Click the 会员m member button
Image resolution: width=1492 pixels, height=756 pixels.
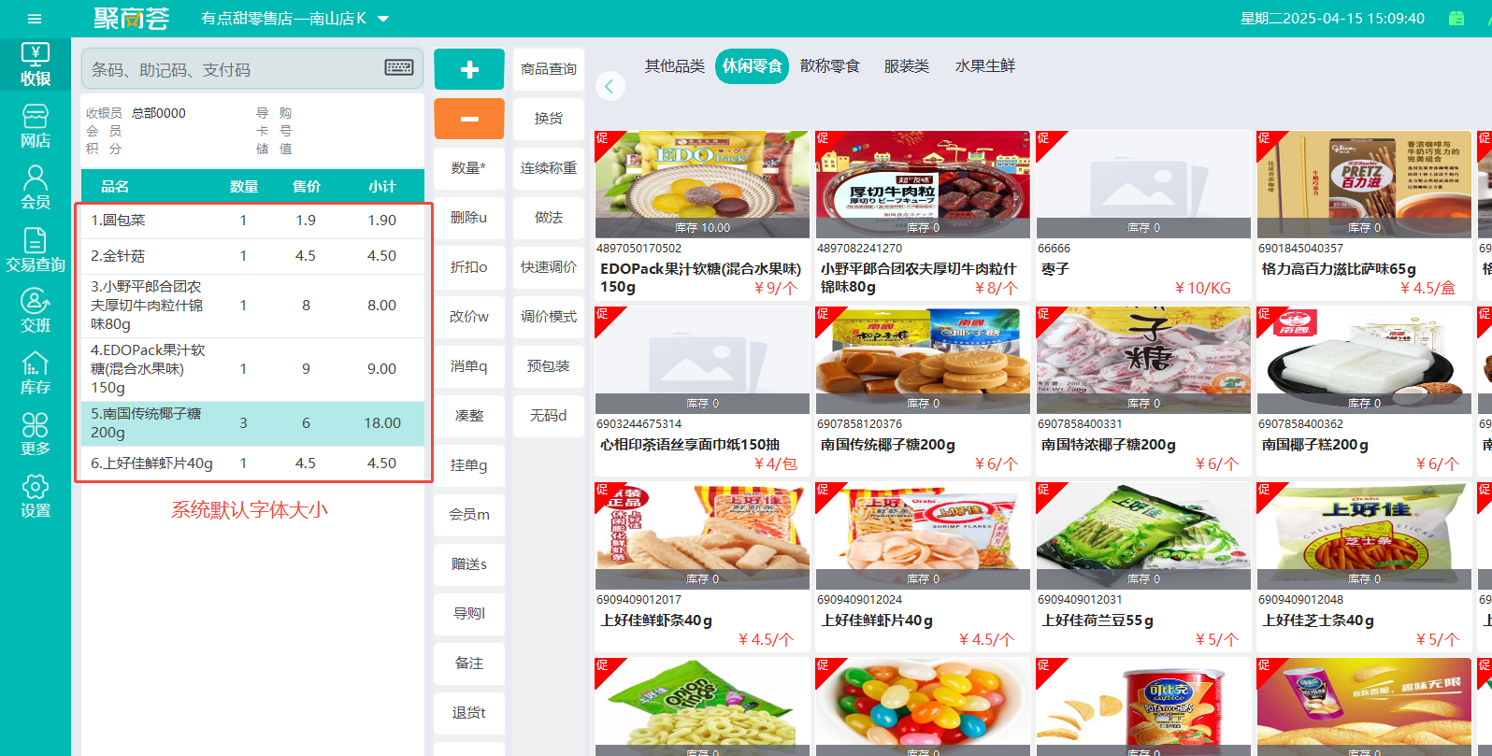click(469, 515)
